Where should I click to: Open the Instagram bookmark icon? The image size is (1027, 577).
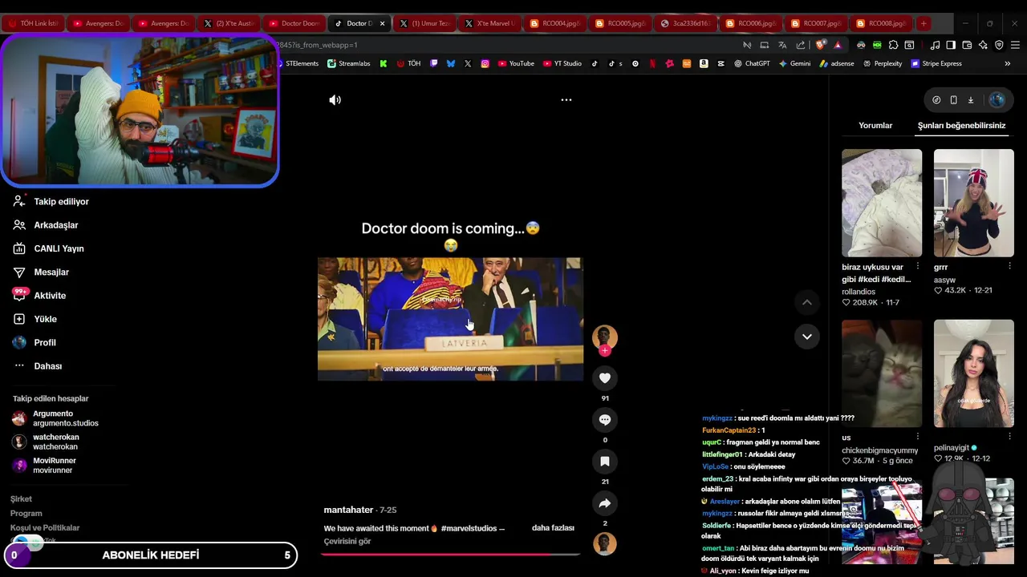(485, 63)
